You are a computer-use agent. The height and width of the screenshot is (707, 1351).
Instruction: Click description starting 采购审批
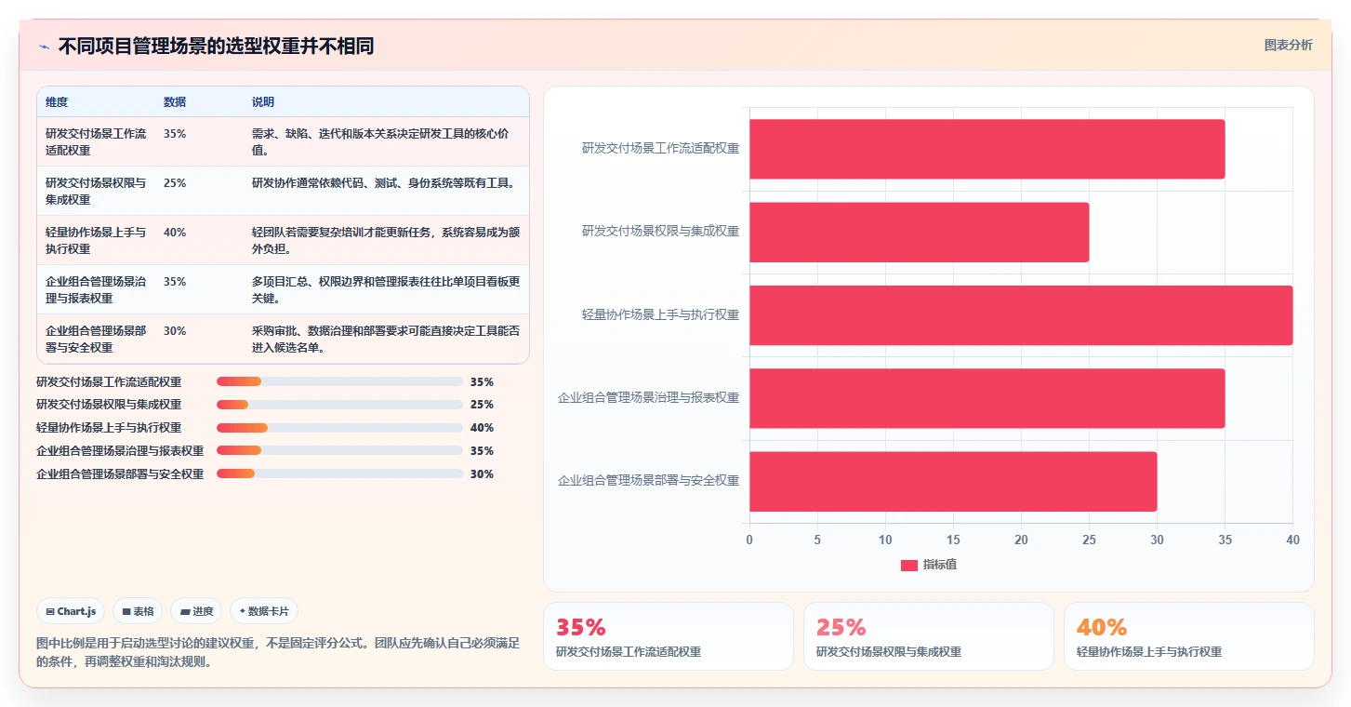386,339
